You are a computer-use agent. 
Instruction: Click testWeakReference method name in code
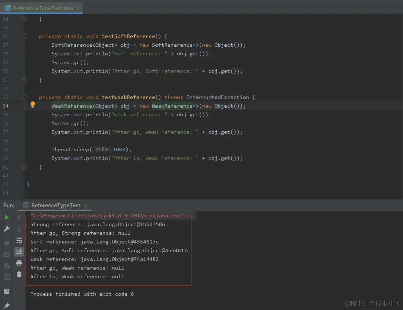128,97
